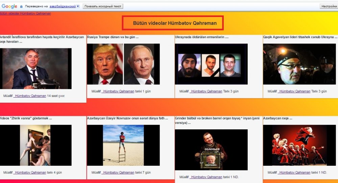Click the Avtandil İsrafilova video title
Screen dimensions: 338x183
[x=42, y=39]
